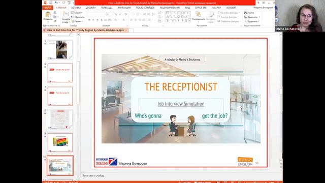This screenshot has width=325, height=183.
Task: Click the Font Color A icon
Action: [124, 20]
